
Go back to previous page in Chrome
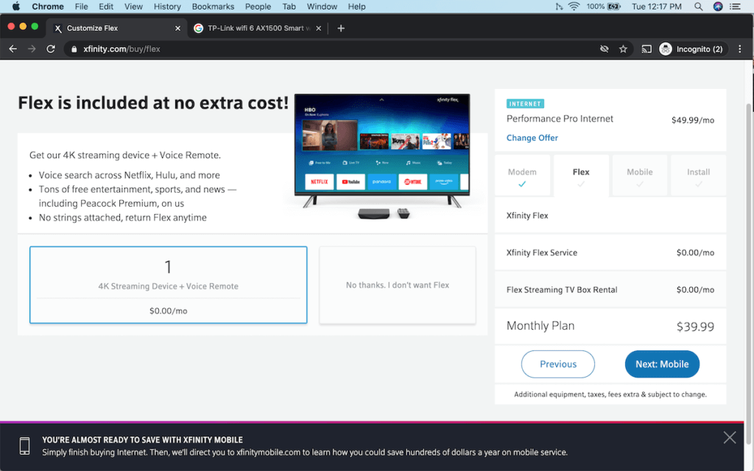(x=13, y=49)
